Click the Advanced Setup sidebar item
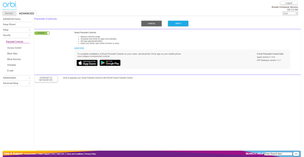 [x=10, y=83]
